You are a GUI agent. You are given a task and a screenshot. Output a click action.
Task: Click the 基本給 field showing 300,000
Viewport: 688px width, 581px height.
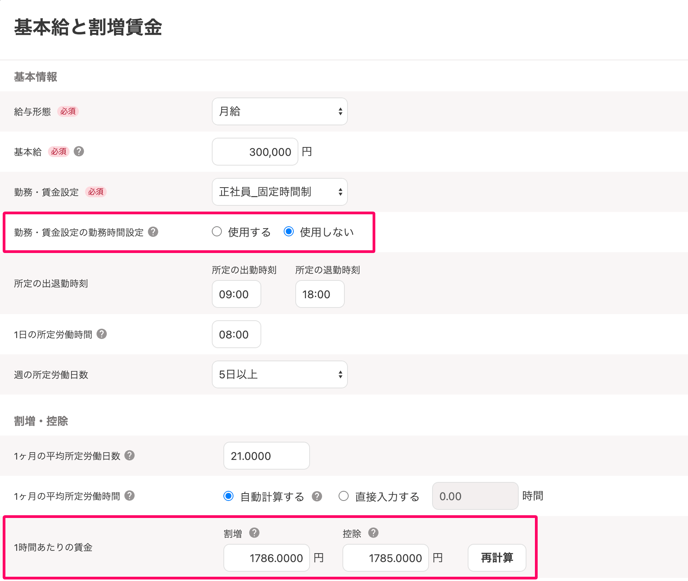click(x=255, y=152)
